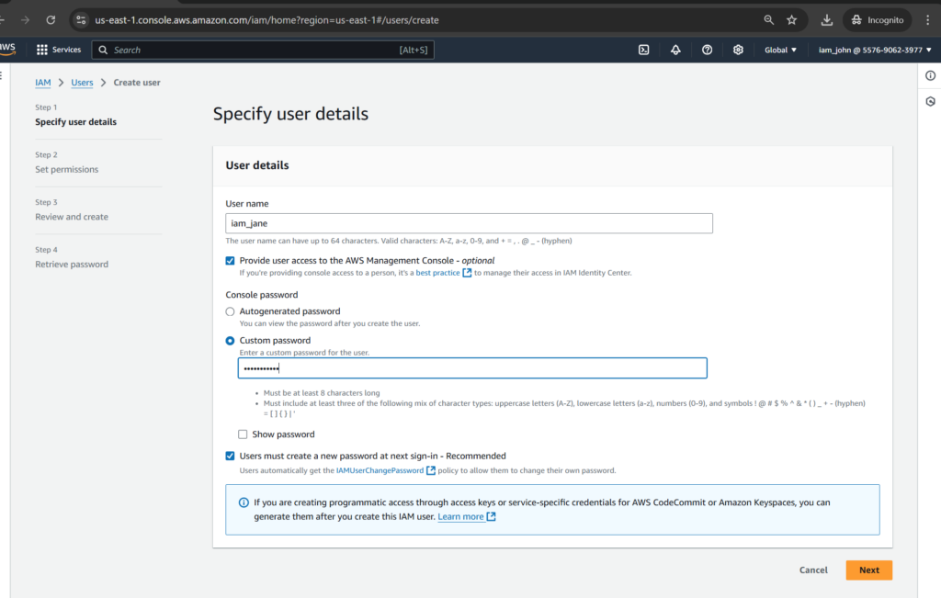Select the Autogenerated password option

[x=231, y=311]
